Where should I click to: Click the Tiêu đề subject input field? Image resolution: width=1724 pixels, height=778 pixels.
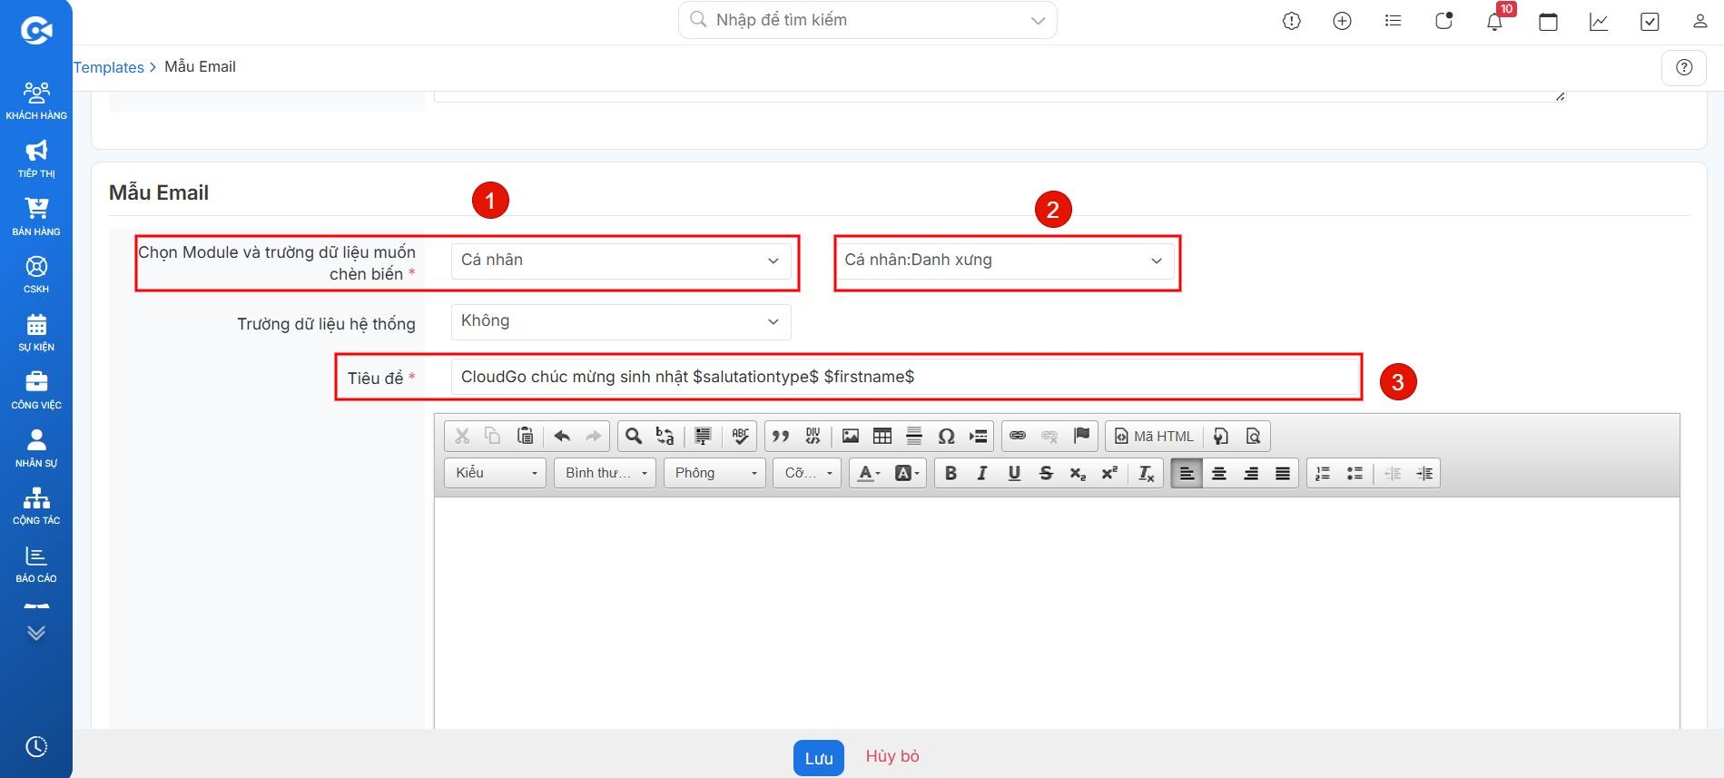(905, 377)
